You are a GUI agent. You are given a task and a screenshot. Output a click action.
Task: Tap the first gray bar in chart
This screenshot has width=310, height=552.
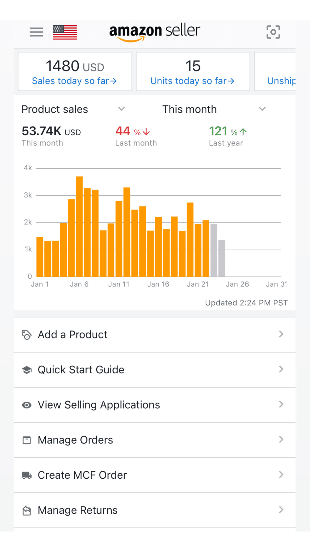[214, 250]
